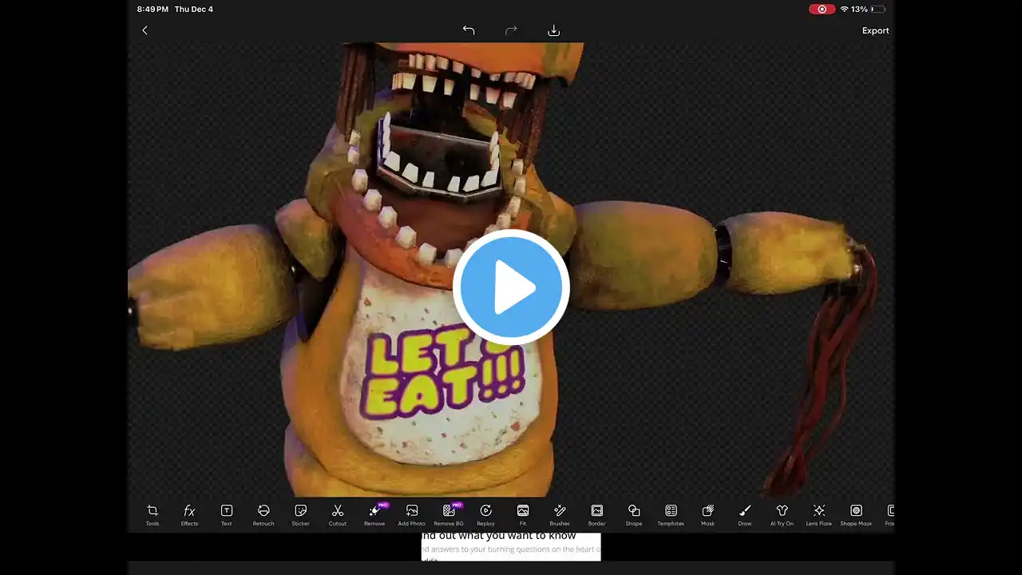
Task: Apply a Lens Flare
Action: coord(818,514)
